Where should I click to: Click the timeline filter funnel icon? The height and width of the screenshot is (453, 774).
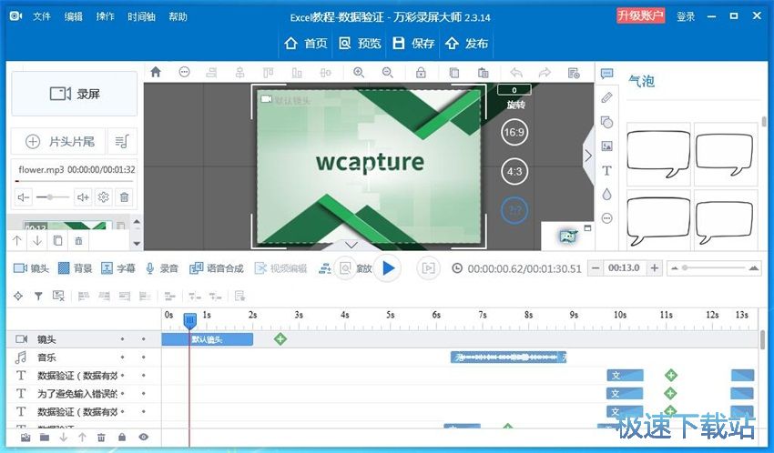38,296
